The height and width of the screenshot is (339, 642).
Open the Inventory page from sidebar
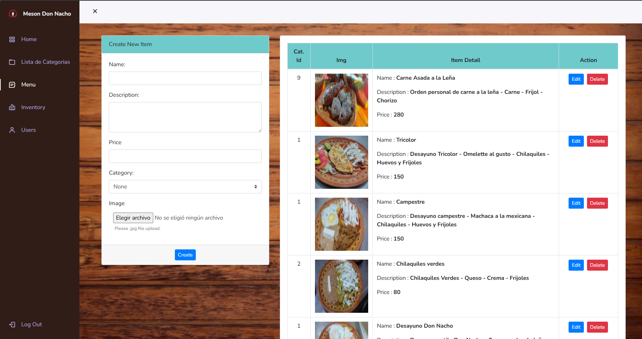[33, 107]
